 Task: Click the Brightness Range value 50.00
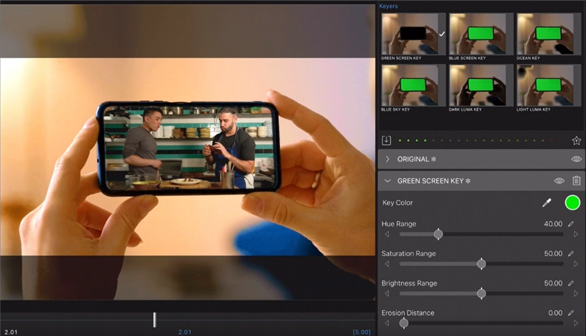click(x=553, y=283)
